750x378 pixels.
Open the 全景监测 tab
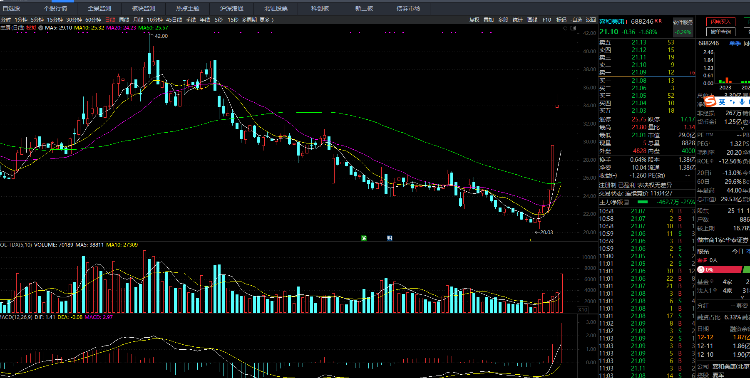99,8
